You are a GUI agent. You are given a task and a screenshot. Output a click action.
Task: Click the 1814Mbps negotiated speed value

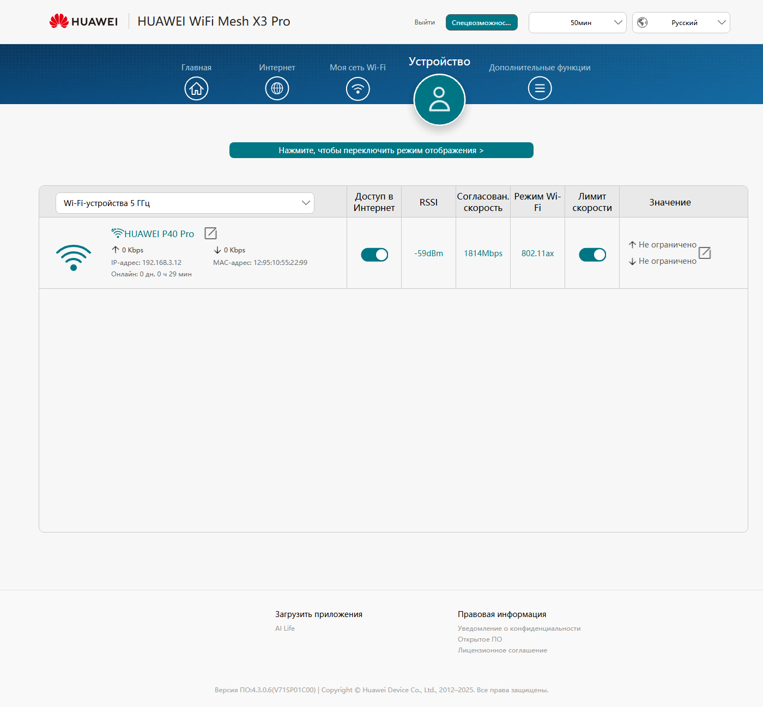pyautogui.click(x=483, y=253)
